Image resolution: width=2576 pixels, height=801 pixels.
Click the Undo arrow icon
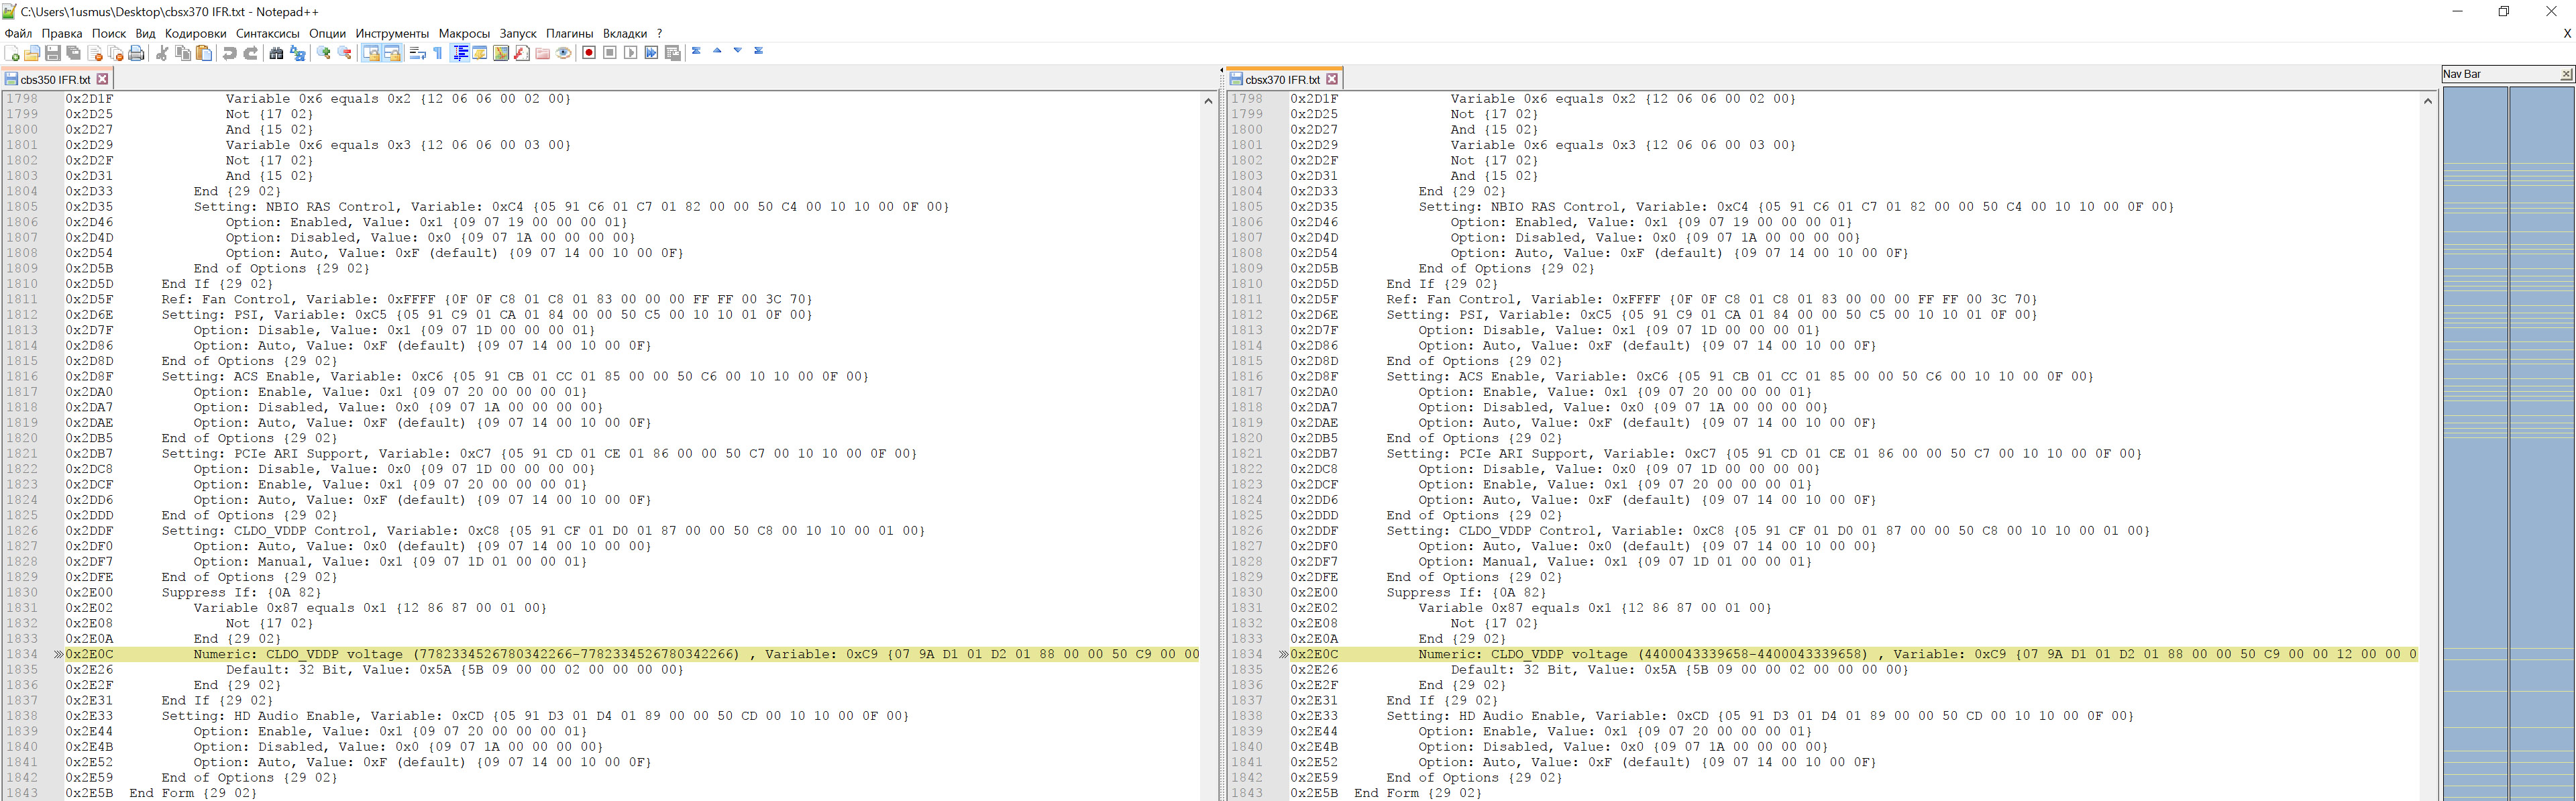coord(230,53)
